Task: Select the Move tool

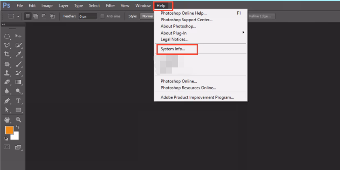Action: coord(18,36)
